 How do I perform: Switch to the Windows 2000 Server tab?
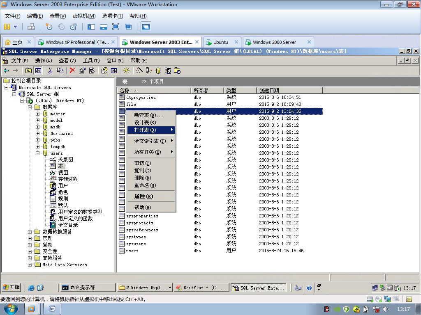coord(278,42)
